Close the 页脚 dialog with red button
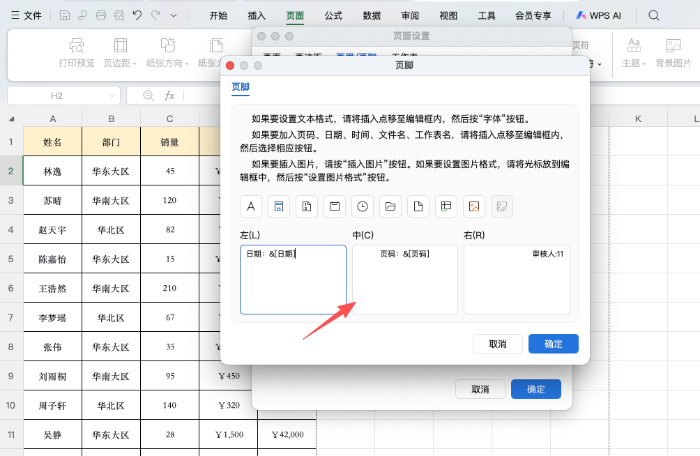The width and height of the screenshot is (700, 456). point(230,66)
